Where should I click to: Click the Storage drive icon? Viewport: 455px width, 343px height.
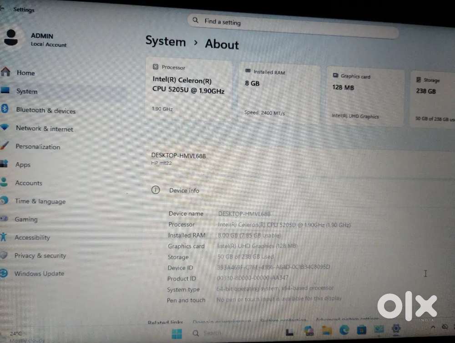[419, 79]
